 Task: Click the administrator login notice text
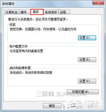[38, 19]
